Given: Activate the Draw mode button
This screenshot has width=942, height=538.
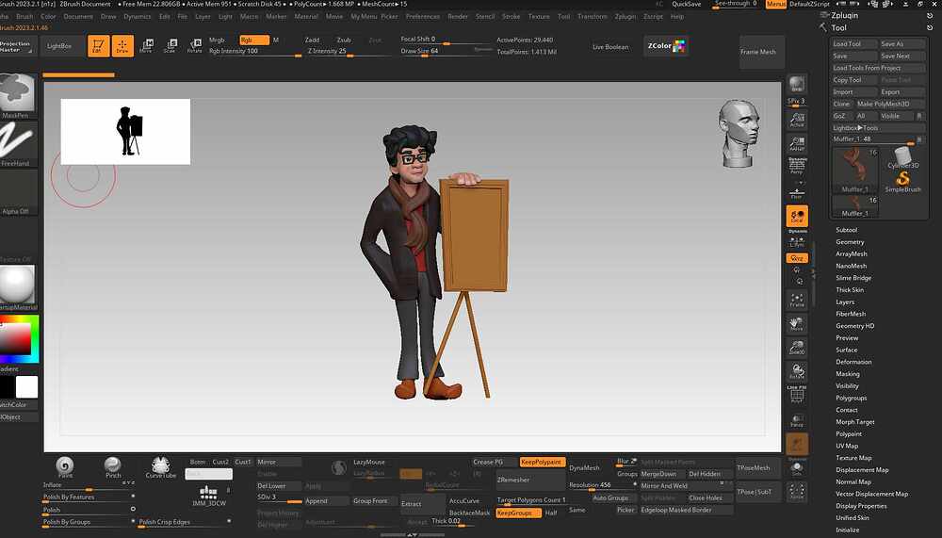Looking at the screenshot, I should click(x=122, y=45).
